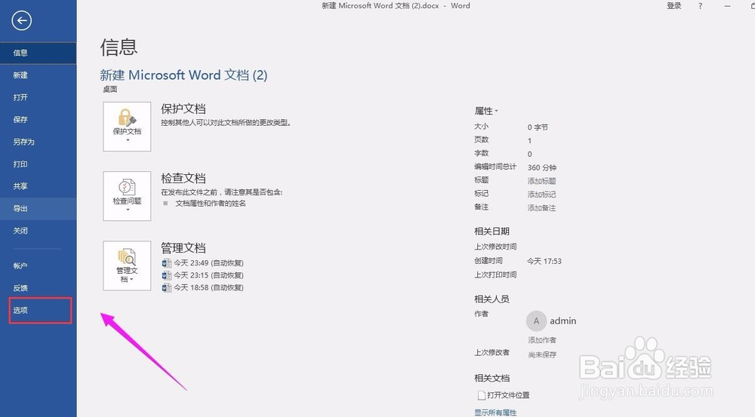The height and width of the screenshot is (417, 755).
Task: Click the 相关日期 heading
Action: coord(492,231)
